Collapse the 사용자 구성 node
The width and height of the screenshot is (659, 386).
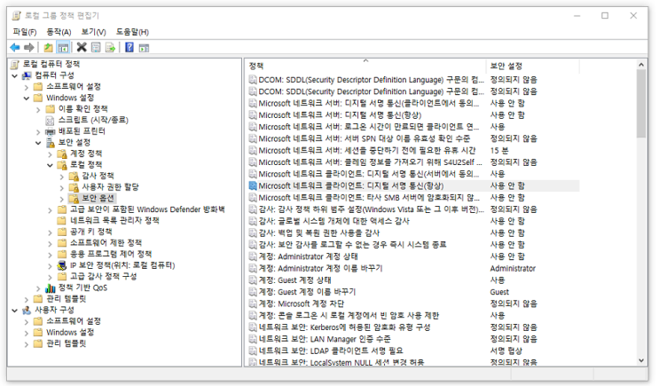click(x=15, y=311)
